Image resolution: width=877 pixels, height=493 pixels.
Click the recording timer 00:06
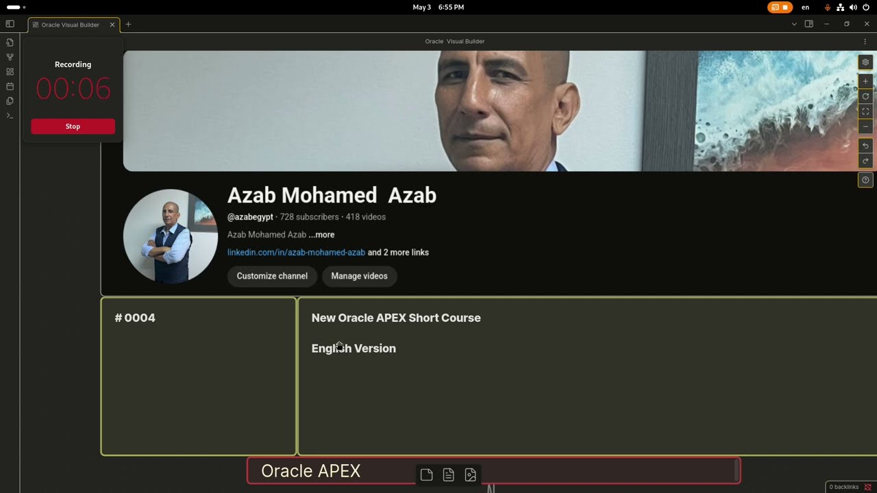click(73, 89)
